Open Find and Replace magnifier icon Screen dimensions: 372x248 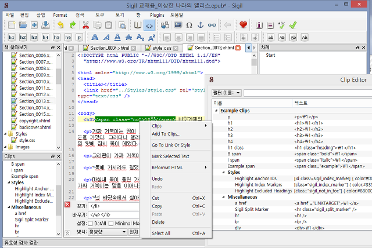122,25
